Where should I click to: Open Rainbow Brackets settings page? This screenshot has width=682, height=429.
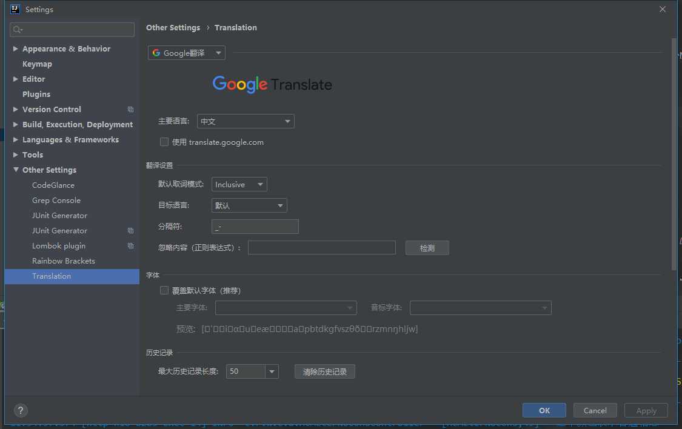(x=64, y=261)
